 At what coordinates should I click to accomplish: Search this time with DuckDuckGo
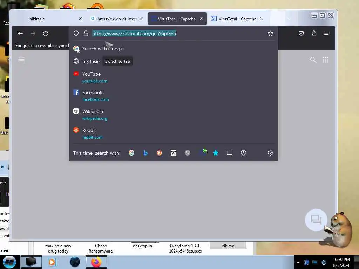click(x=160, y=153)
